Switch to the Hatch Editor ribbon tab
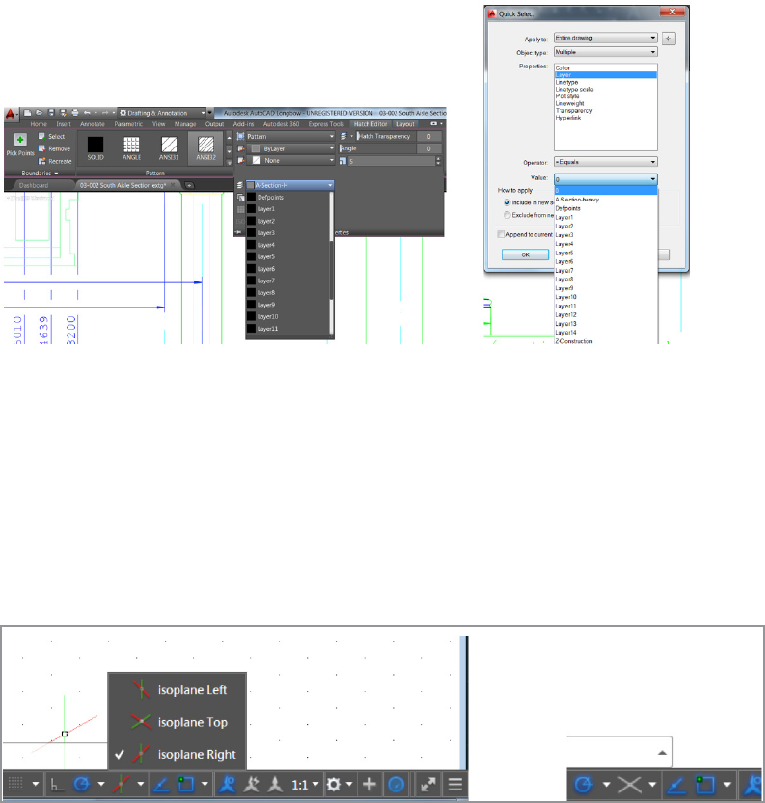This screenshot has width=765, height=803. 369,124
